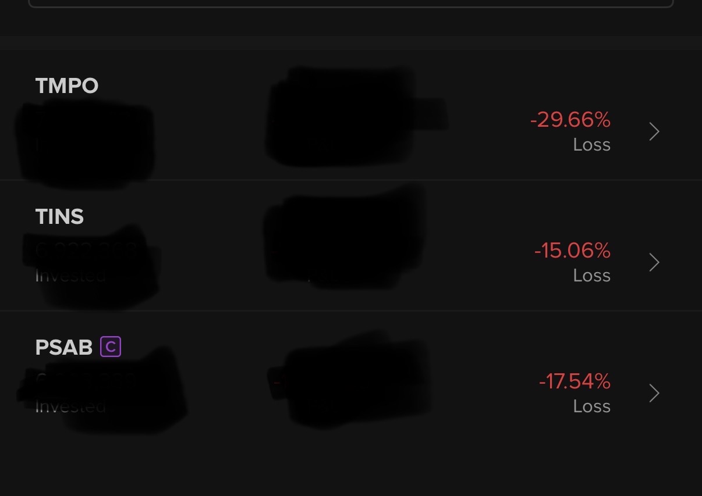Screen dimensions: 702x496
Task: Tap the -17.54% loss percentage
Action: coord(575,381)
